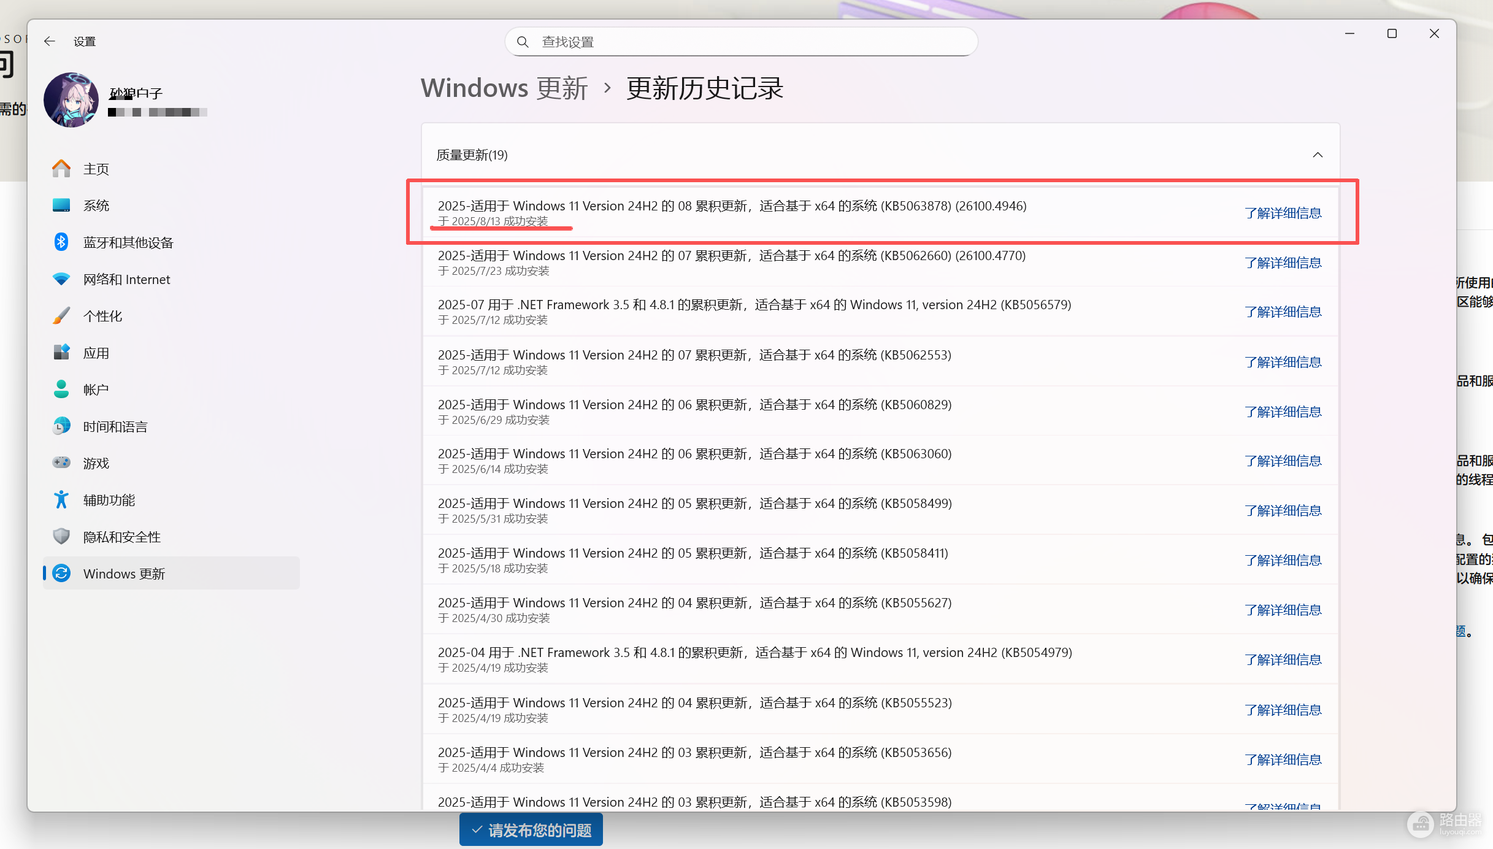Screen dimensions: 1493x849
Task: Click the Privacy shield icon
Action: coord(61,537)
